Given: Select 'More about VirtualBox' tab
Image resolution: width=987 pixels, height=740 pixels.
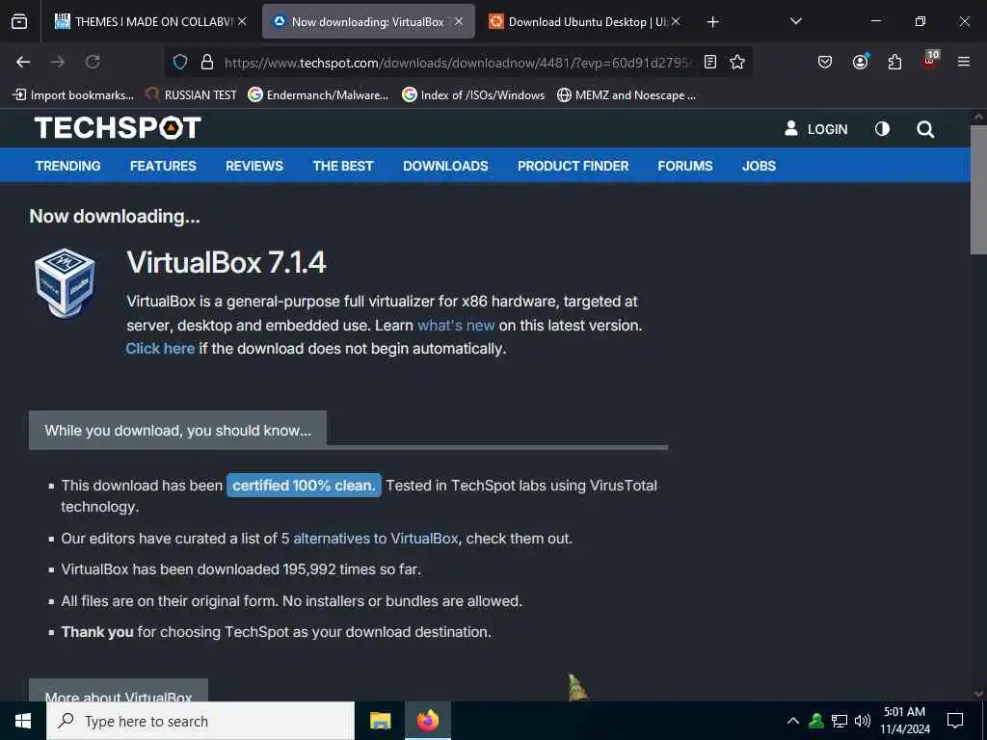Looking at the screenshot, I should 119,690.
